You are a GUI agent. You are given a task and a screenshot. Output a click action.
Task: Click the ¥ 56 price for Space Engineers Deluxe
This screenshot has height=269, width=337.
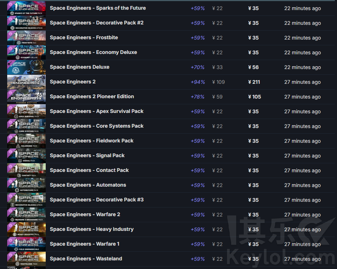click(x=253, y=67)
